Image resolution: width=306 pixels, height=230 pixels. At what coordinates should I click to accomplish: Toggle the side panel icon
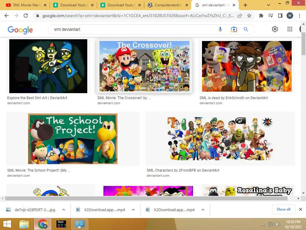tap(280, 16)
